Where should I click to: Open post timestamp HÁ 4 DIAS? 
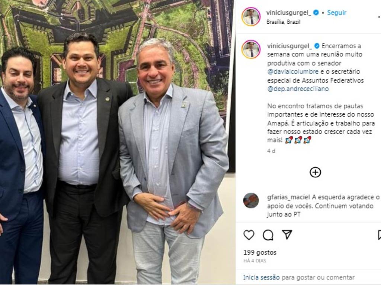coord(254,261)
